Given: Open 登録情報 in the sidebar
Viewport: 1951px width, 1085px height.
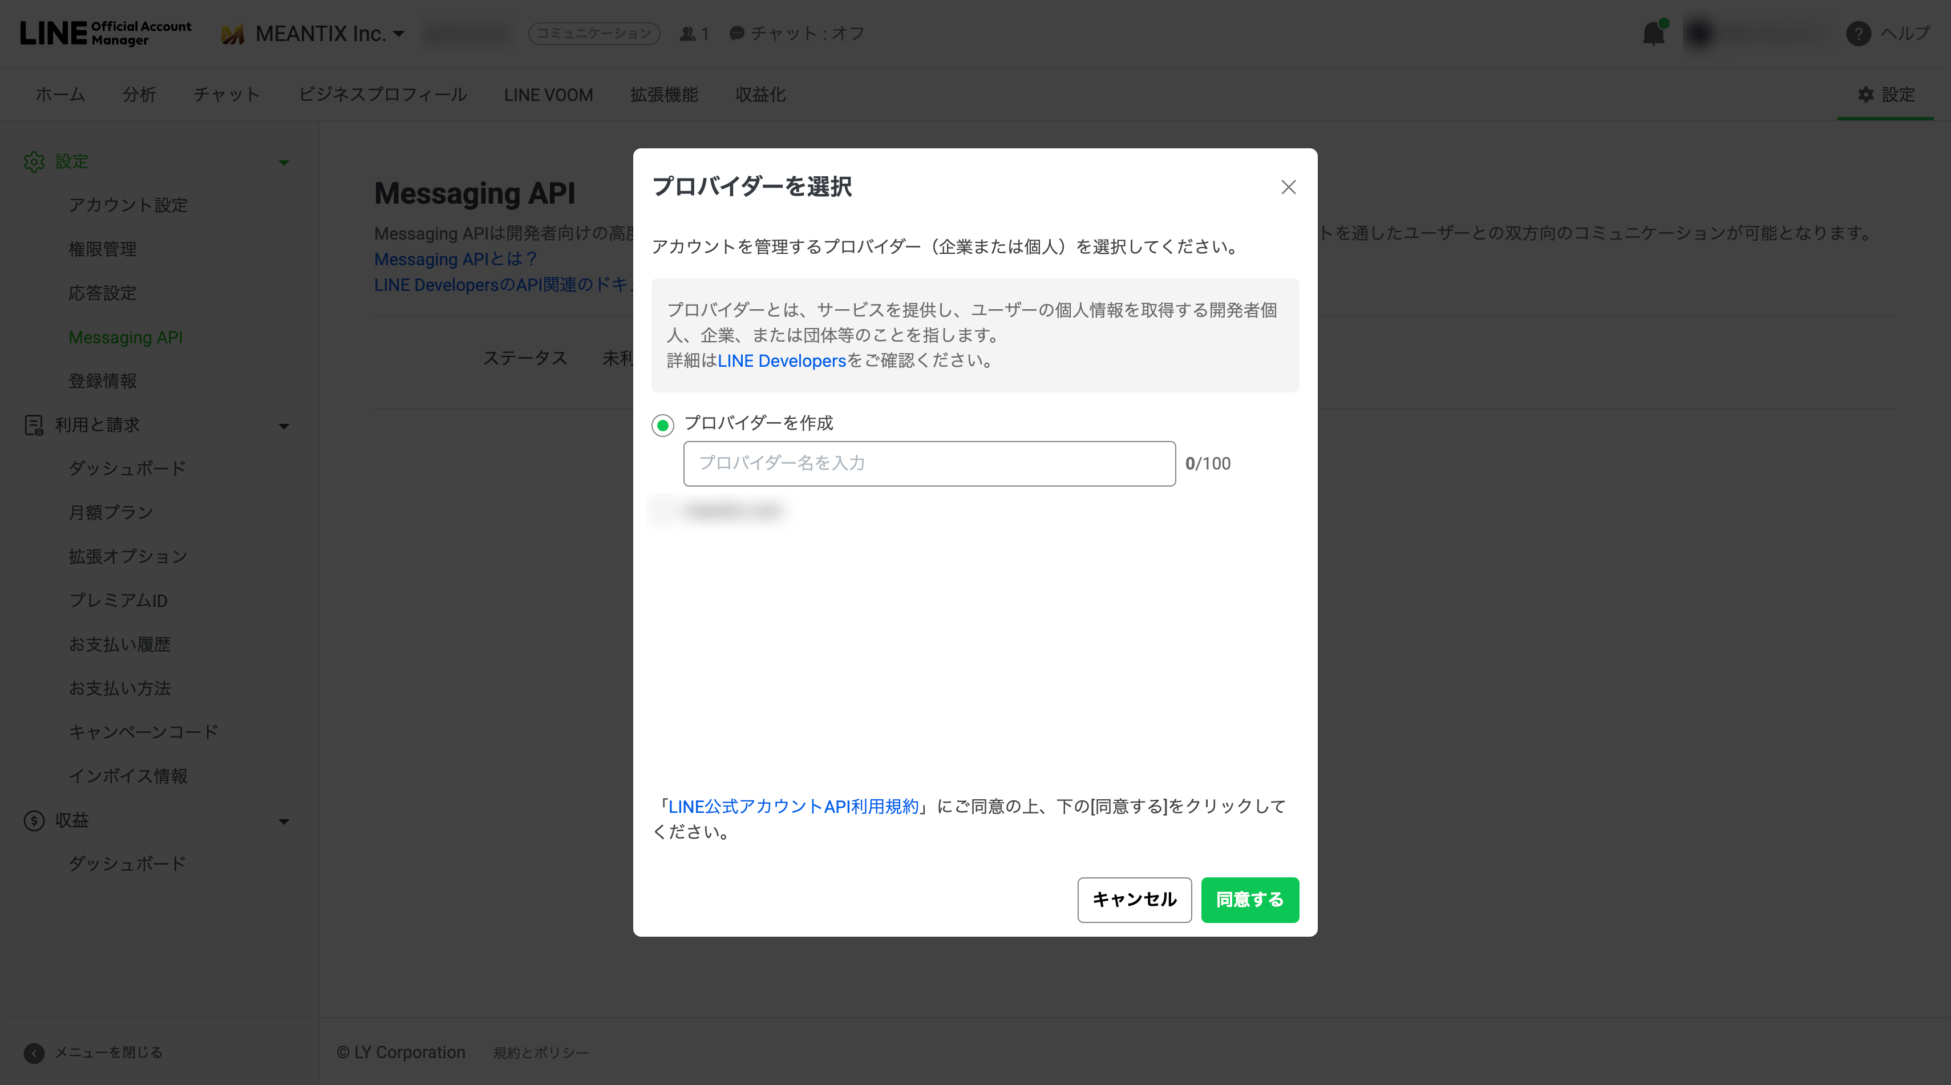Looking at the screenshot, I should (x=102, y=381).
